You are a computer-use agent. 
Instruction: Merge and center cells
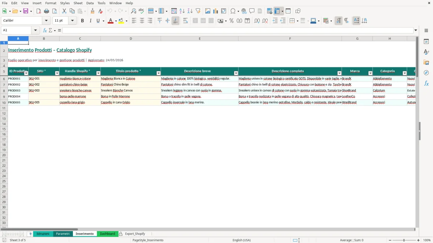[195, 21]
